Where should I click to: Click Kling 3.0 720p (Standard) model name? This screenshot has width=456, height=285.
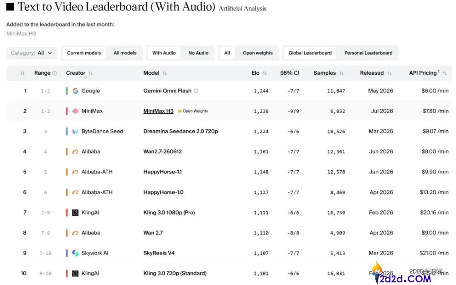(x=175, y=274)
